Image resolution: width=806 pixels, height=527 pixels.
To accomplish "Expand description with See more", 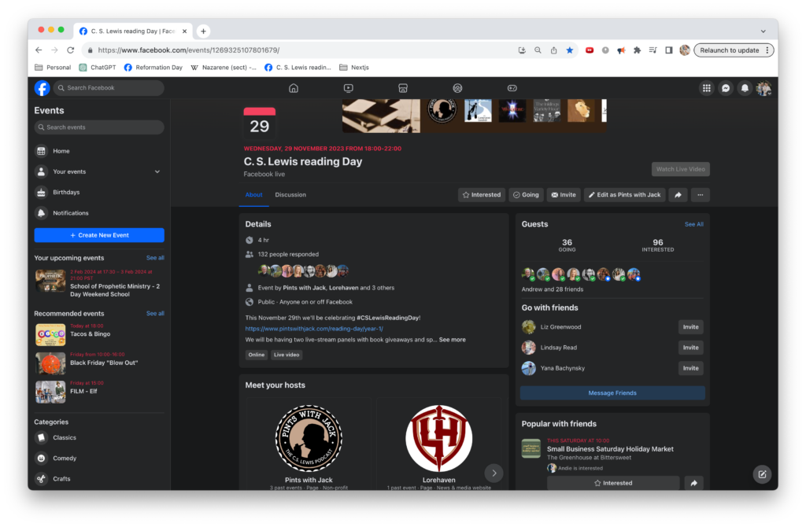I will [453, 340].
